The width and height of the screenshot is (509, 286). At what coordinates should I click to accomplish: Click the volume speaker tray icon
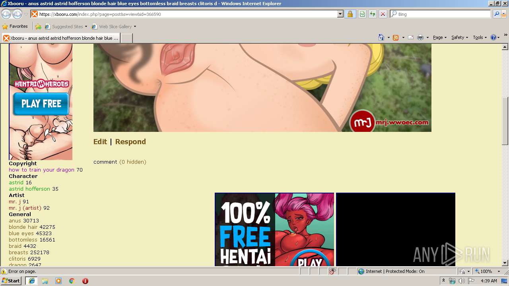pos(461,281)
